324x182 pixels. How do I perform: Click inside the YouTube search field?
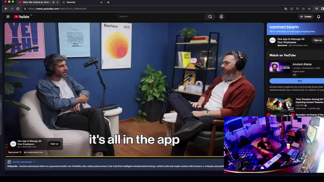(161, 17)
